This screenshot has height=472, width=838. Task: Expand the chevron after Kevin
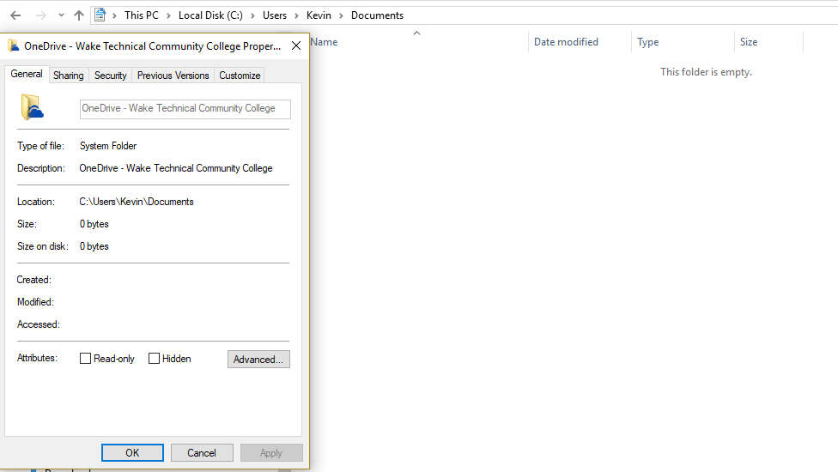coord(341,15)
